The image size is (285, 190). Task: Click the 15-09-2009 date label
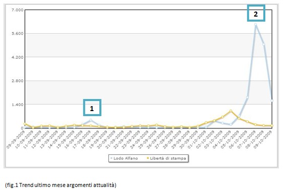tap(65, 140)
